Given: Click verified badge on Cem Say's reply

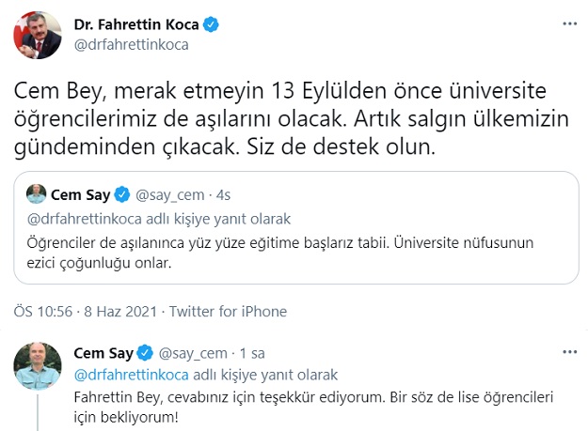Looking at the screenshot, I should (145, 353).
